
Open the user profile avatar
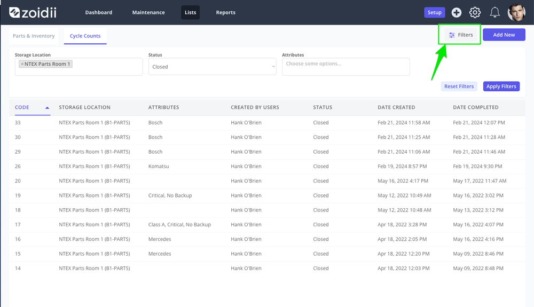[x=516, y=13]
